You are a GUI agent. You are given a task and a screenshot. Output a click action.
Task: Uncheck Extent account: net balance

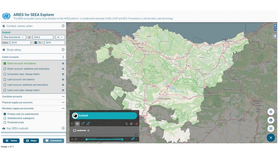point(5,63)
